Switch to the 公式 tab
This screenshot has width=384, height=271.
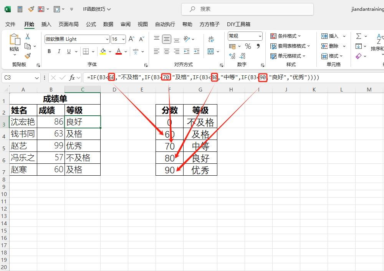pyautogui.click(x=91, y=24)
